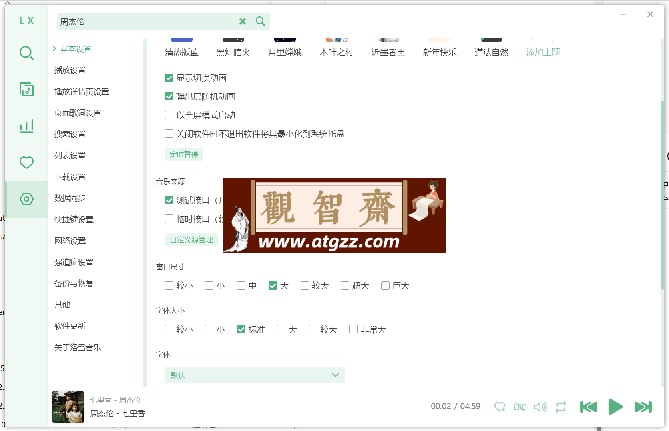Open 自定义源管理
Screen dimensions: 669x431
pos(191,239)
